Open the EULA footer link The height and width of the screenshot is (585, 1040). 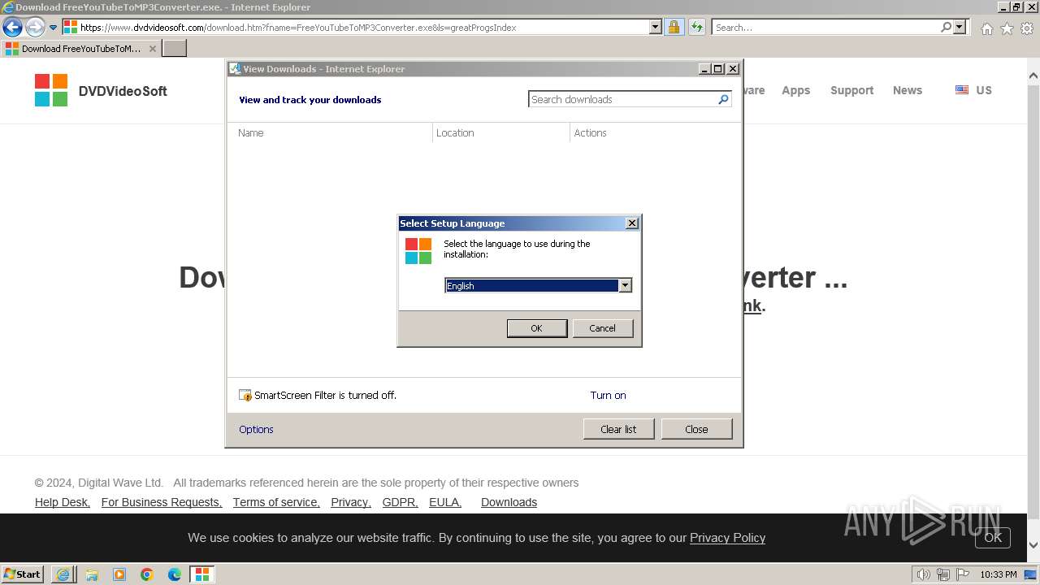[445, 502]
